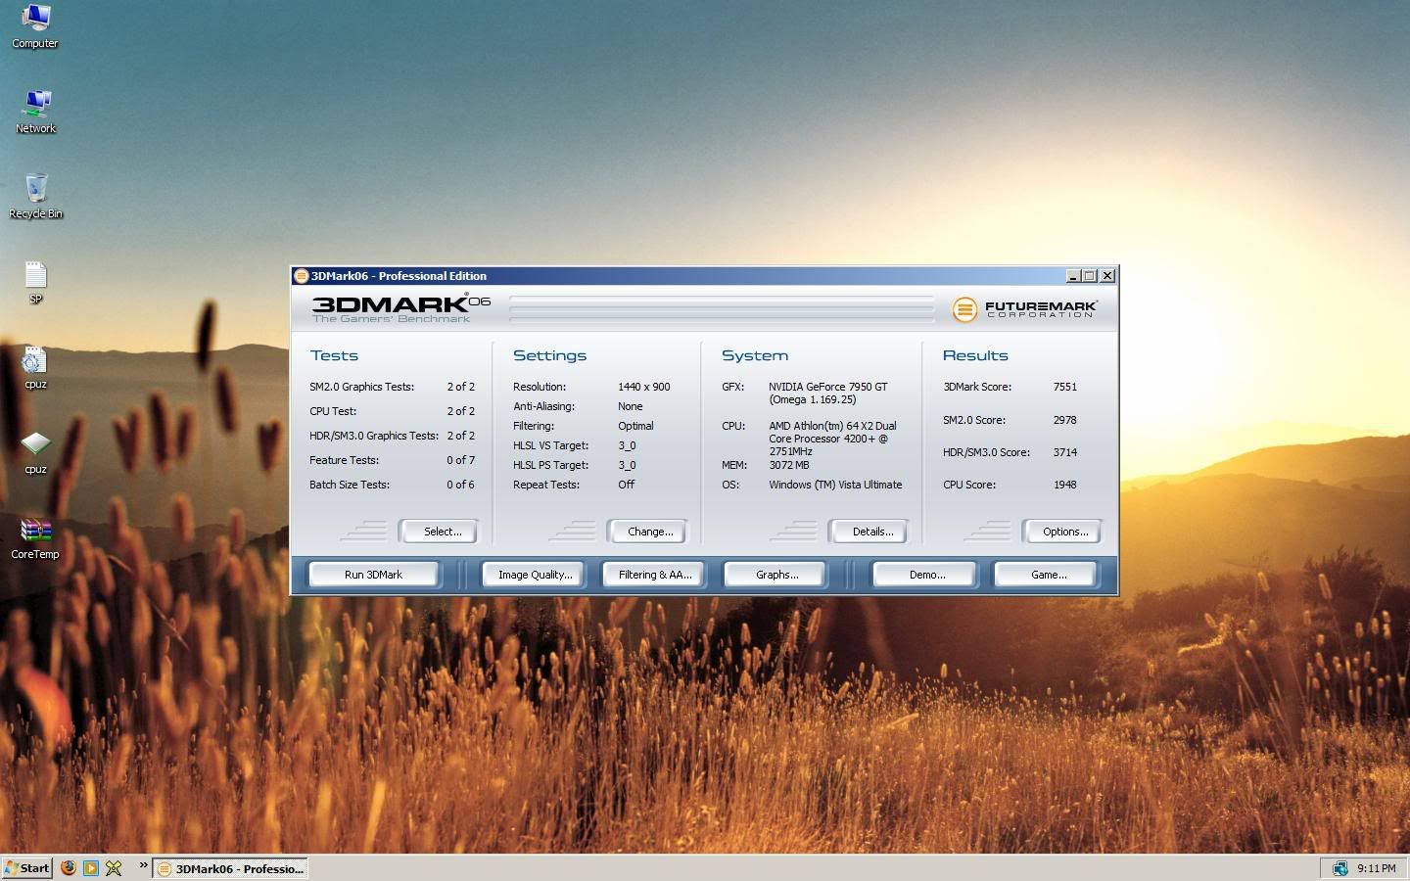Click the NVIDIA GeForce 7950 GT text
The height and width of the screenshot is (881, 1410).
click(828, 387)
